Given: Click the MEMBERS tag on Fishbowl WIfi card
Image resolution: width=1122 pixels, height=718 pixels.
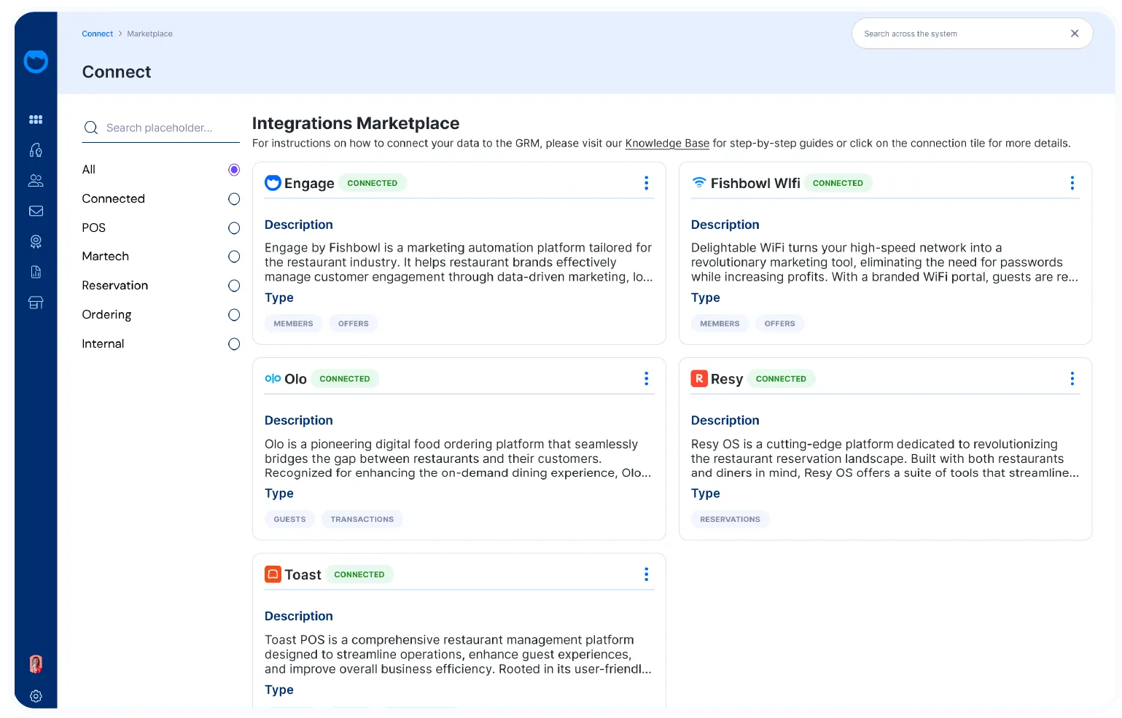Looking at the screenshot, I should [720, 324].
